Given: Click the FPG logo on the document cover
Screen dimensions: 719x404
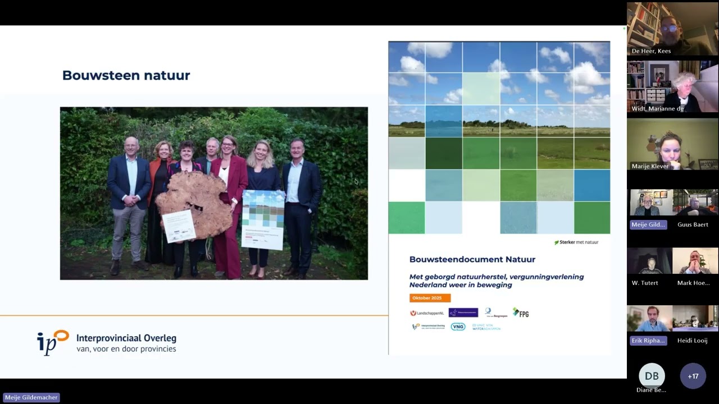Looking at the screenshot, I should coord(521,313).
